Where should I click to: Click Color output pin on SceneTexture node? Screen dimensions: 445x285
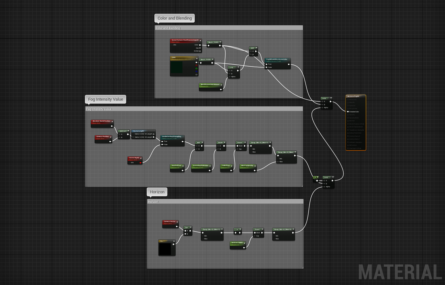pyautogui.click(x=200, y=45)
